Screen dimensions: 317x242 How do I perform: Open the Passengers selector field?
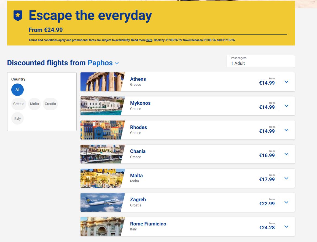(260, 61)
